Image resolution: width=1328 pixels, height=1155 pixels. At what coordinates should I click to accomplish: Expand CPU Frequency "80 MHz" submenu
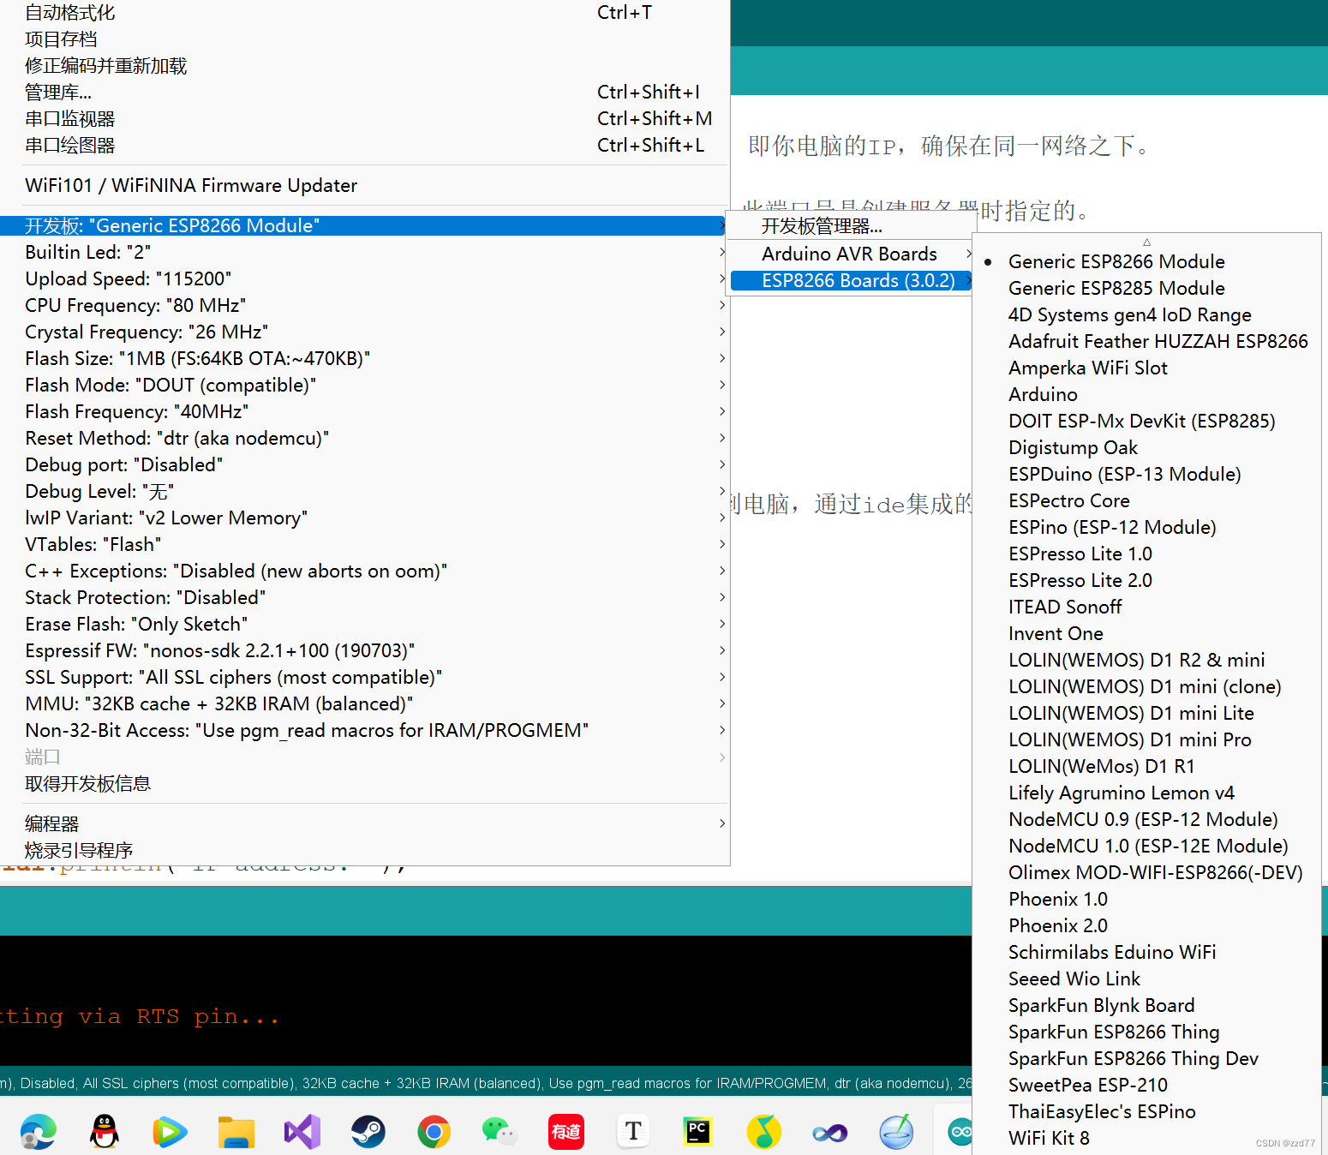click(364, 305)
